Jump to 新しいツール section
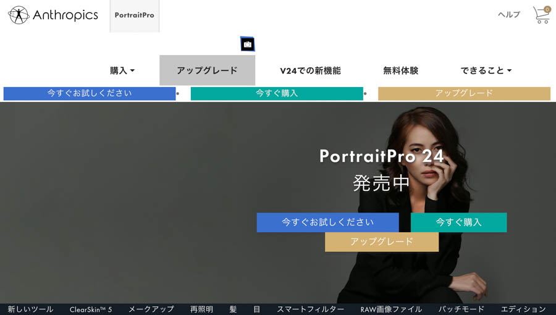This screenshot has height=315, width=556. 30,309
